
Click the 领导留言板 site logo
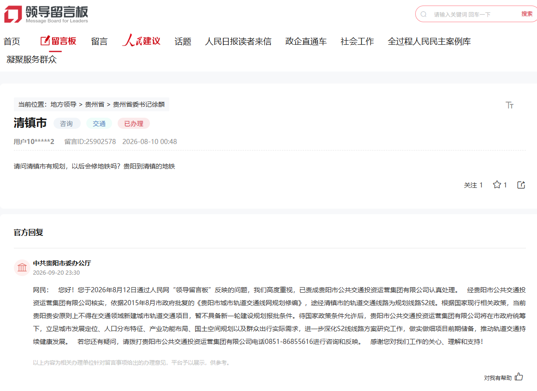tap(46, 14)
